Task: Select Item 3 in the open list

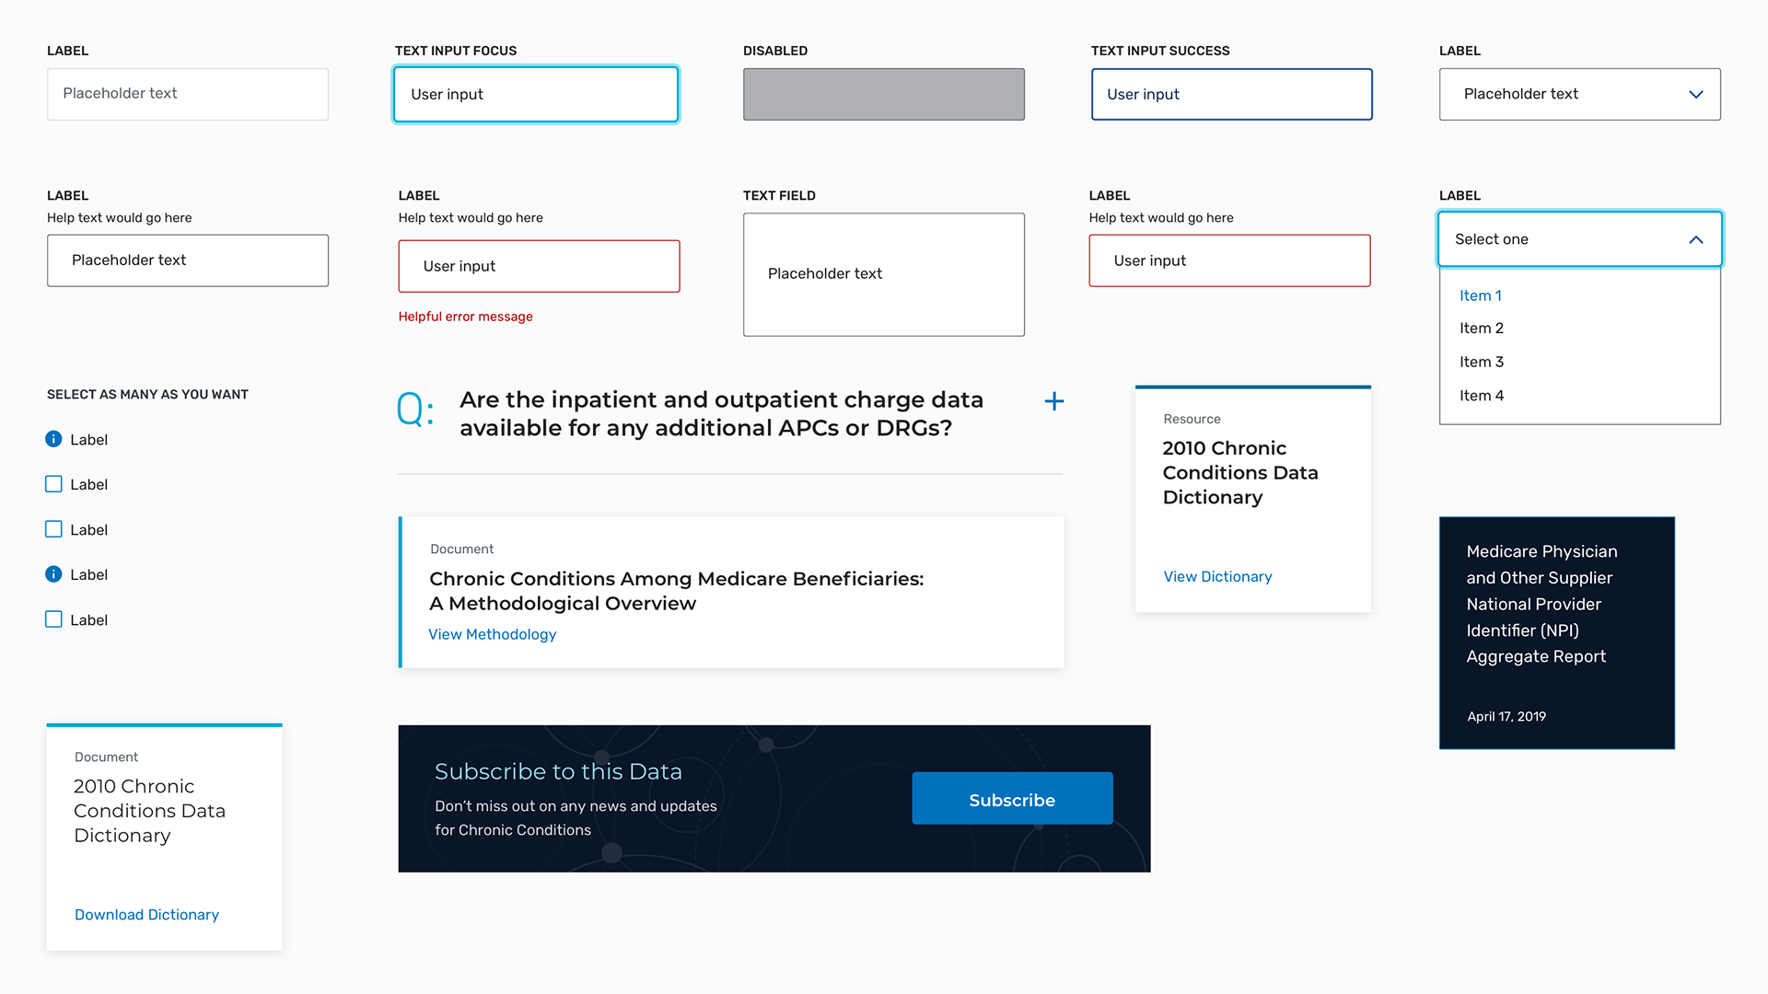Action: tap(1482, 362)
